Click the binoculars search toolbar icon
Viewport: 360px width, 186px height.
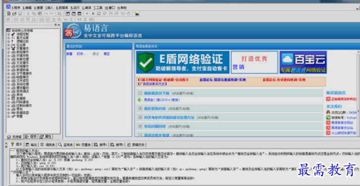pyautogui.click(x=136, y=14)
